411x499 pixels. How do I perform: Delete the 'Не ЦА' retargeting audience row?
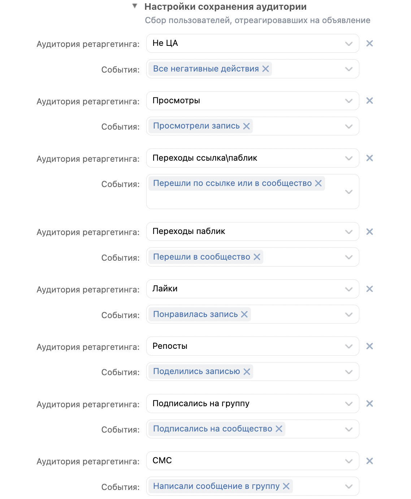pyautogui.click(x=369, y=43)
